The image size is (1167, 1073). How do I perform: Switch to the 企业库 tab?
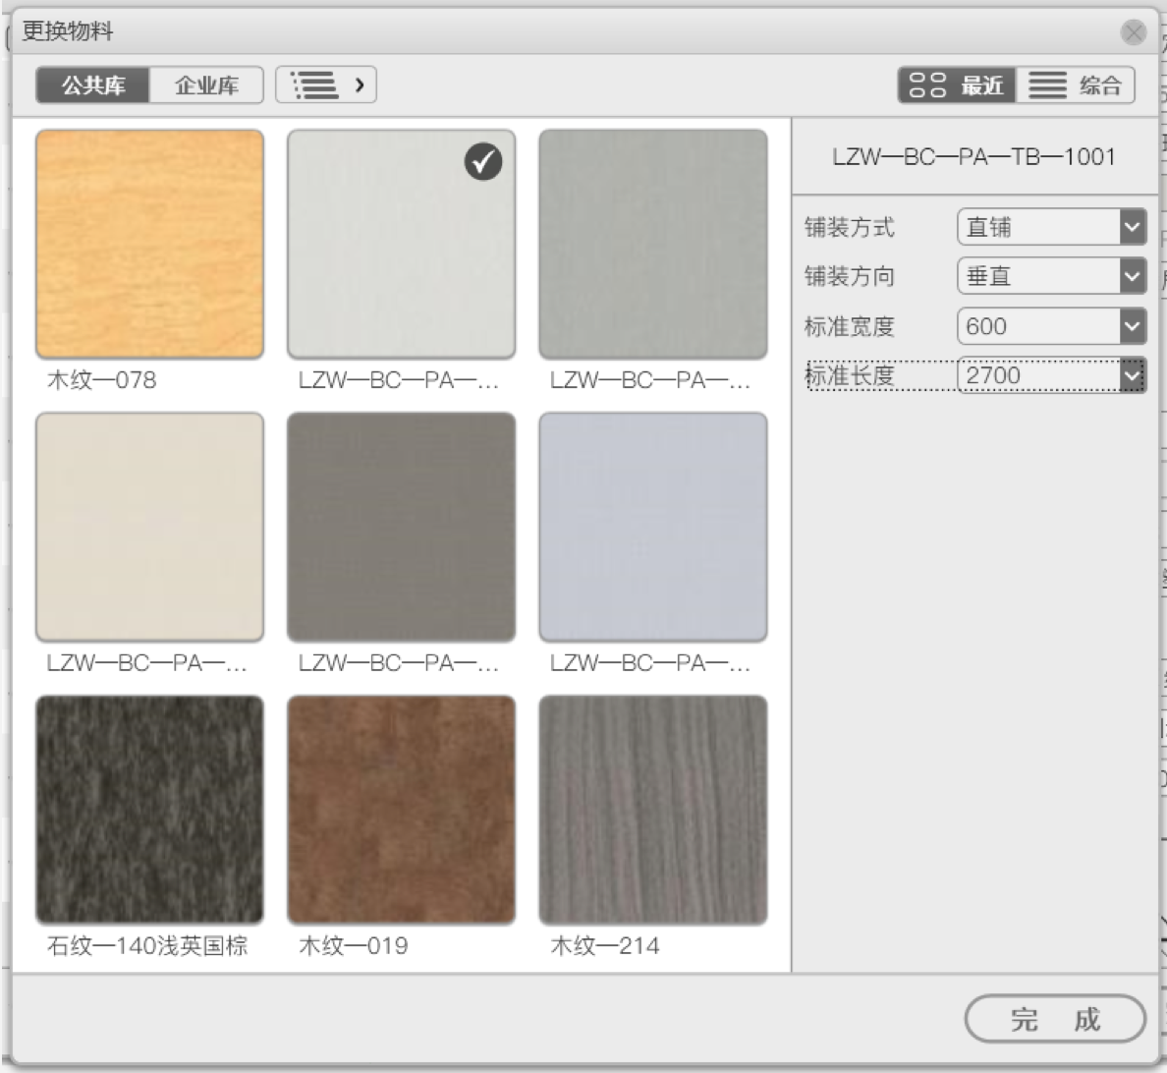pos(207,85)
